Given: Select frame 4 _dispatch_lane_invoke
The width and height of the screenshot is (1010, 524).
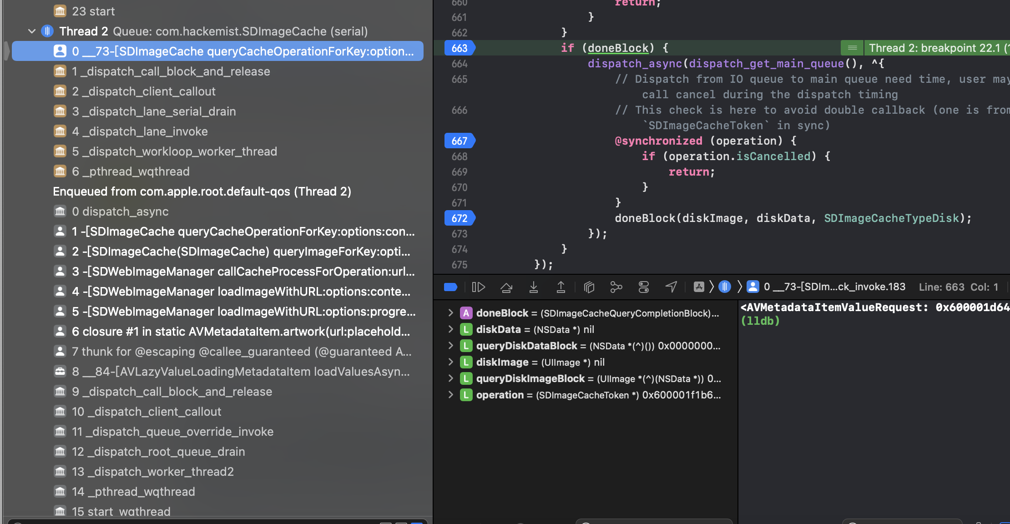Looking at the screenshot, I should click(x=217, y=131).
